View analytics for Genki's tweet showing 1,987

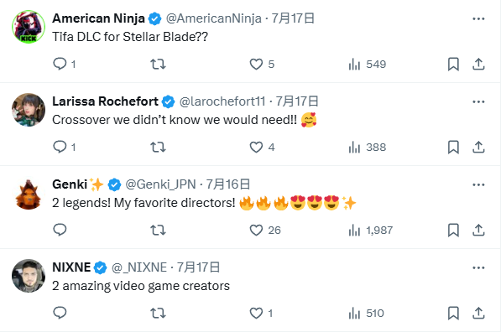[371, 231]
